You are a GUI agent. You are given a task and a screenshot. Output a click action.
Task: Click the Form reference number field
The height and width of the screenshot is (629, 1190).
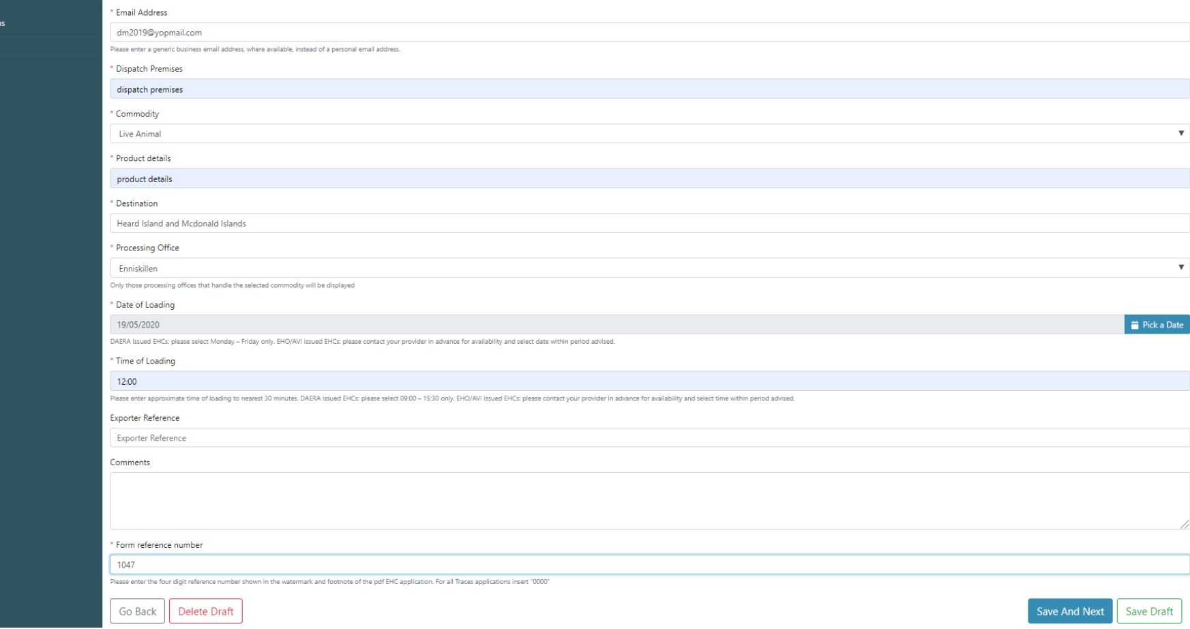tap(650, 565)
